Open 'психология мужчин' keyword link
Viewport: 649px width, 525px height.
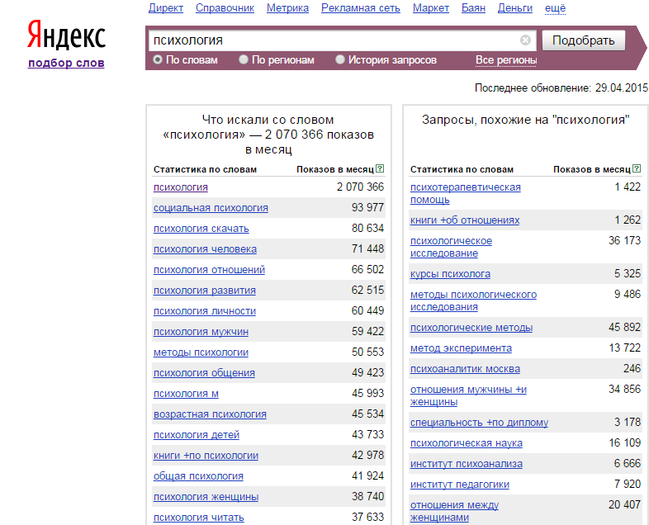(x=201, y=332)
